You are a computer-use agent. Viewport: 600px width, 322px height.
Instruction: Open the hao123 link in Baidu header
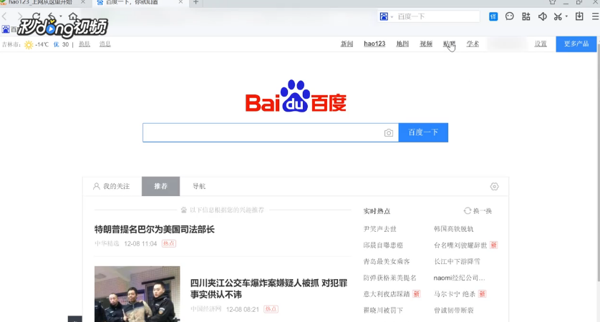(374, 44)
